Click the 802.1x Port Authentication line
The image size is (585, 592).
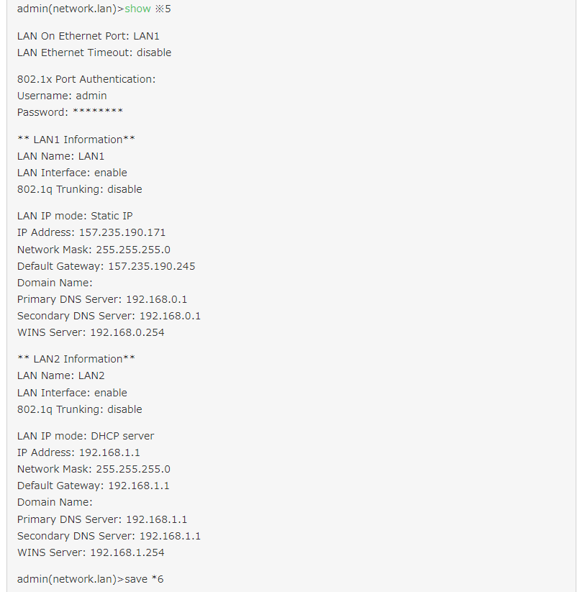pos(86,79)
